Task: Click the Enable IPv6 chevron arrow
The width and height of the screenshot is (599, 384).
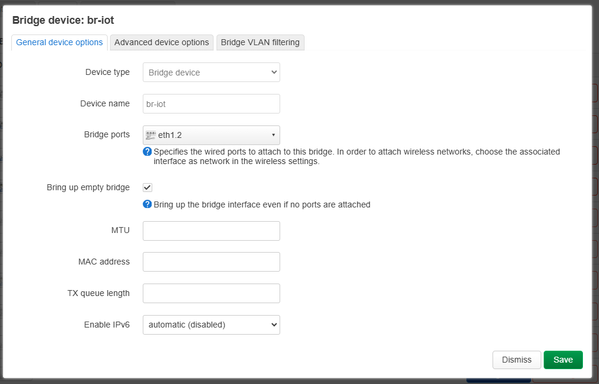Action: coord(274,325)
